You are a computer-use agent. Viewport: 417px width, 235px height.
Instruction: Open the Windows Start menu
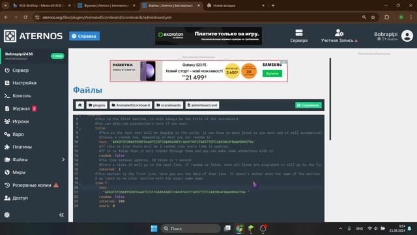tap(154, 228)
